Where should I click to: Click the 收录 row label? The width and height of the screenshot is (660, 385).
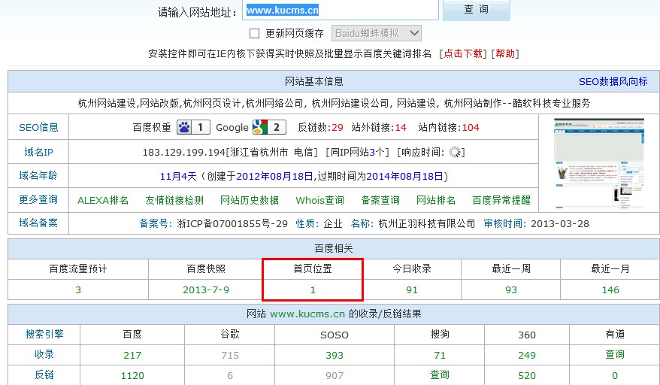click(44, 354)
